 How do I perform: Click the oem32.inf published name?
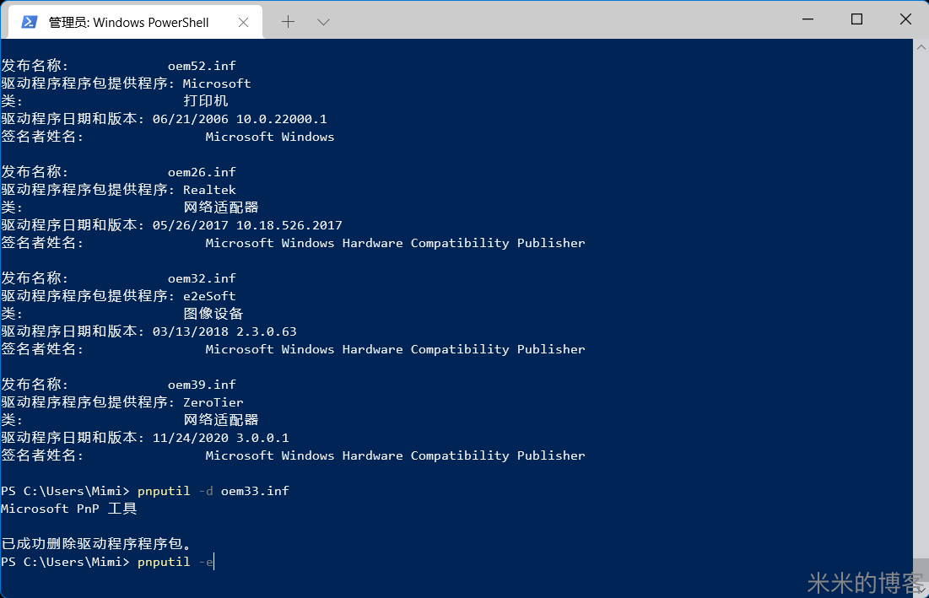(202, 278)
